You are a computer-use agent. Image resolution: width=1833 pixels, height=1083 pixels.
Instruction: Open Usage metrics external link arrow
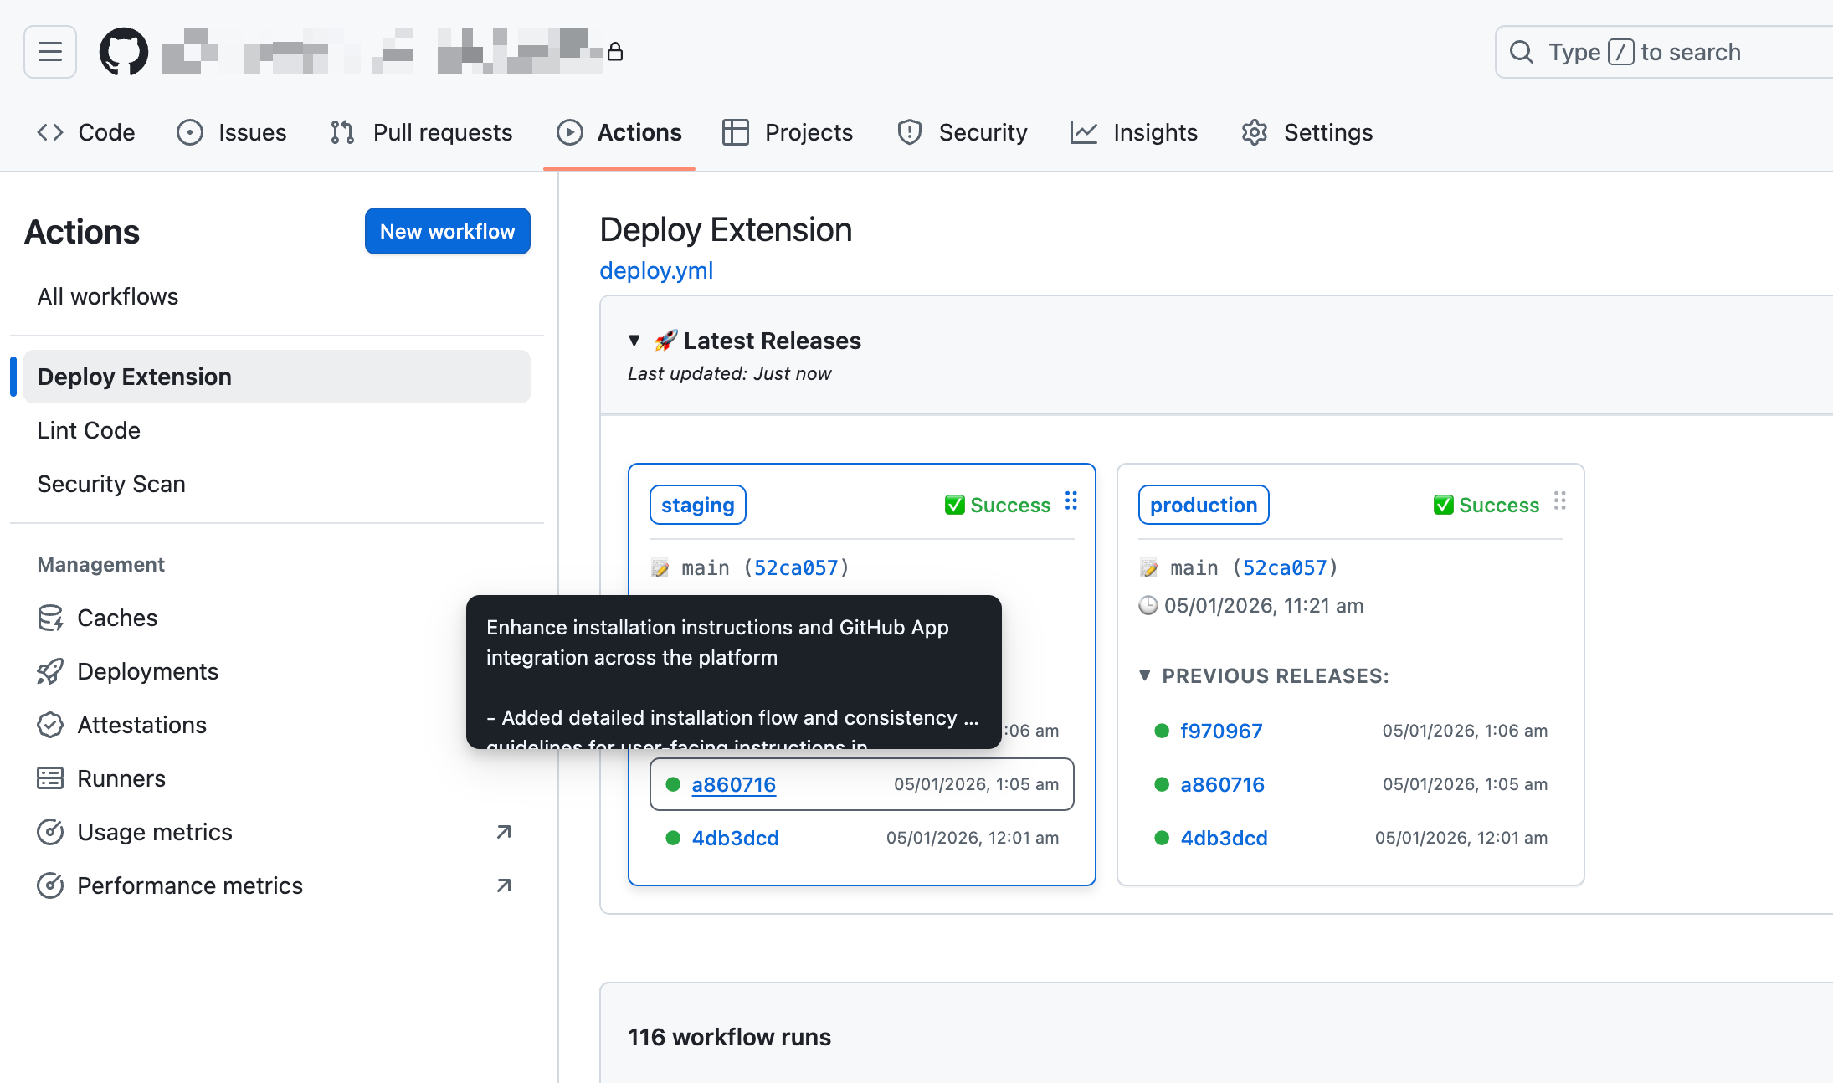[503, 832]
